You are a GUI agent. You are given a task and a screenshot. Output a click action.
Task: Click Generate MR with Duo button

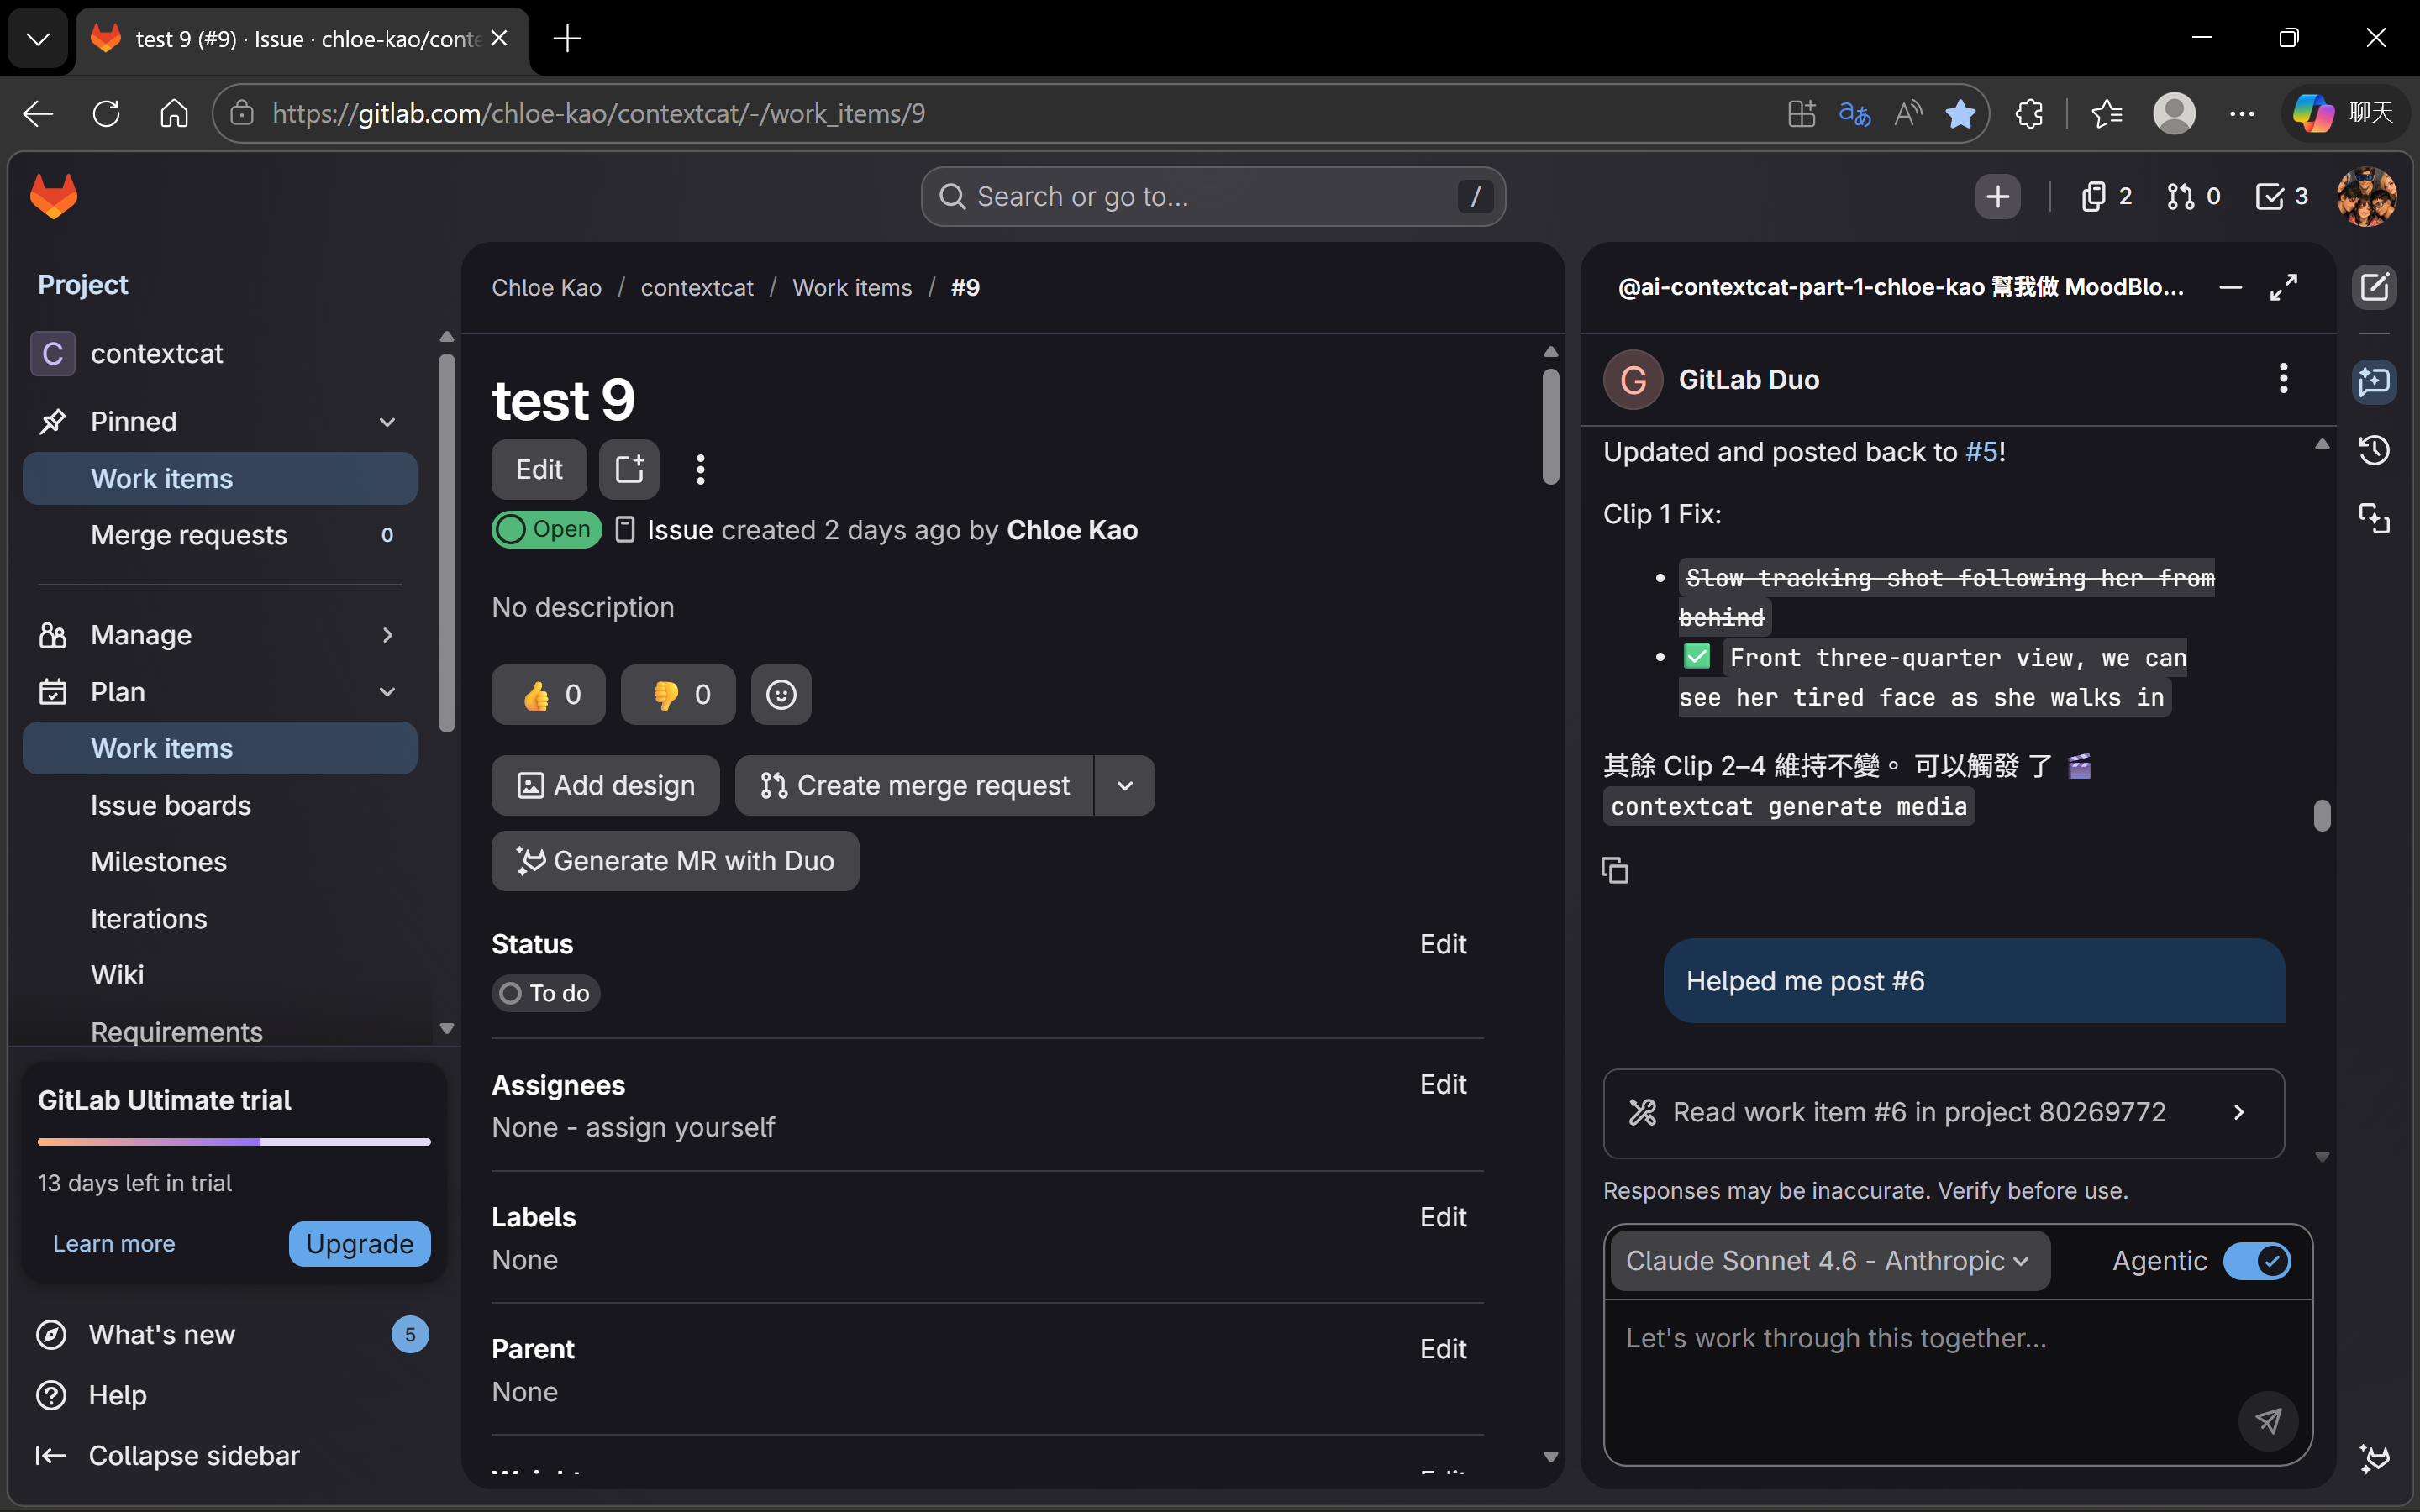click(x=675, y=861)
